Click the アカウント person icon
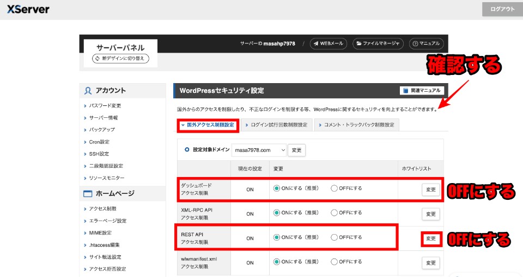Image resolution: width=523 pixels, height=277 pixels. click(88, 91)
